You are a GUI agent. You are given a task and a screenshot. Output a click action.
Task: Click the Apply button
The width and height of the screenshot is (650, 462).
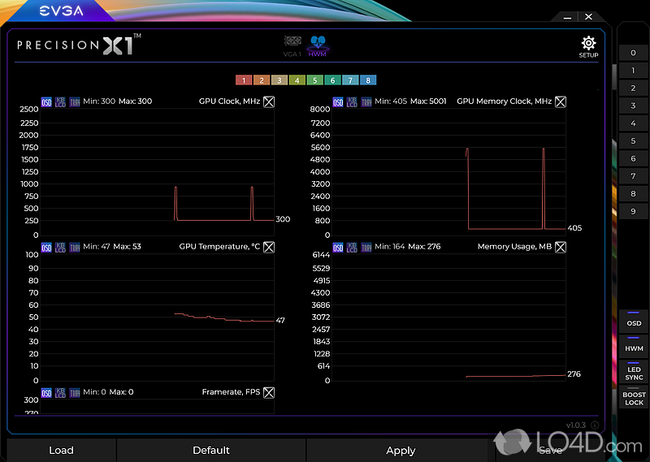click(401, 451)
